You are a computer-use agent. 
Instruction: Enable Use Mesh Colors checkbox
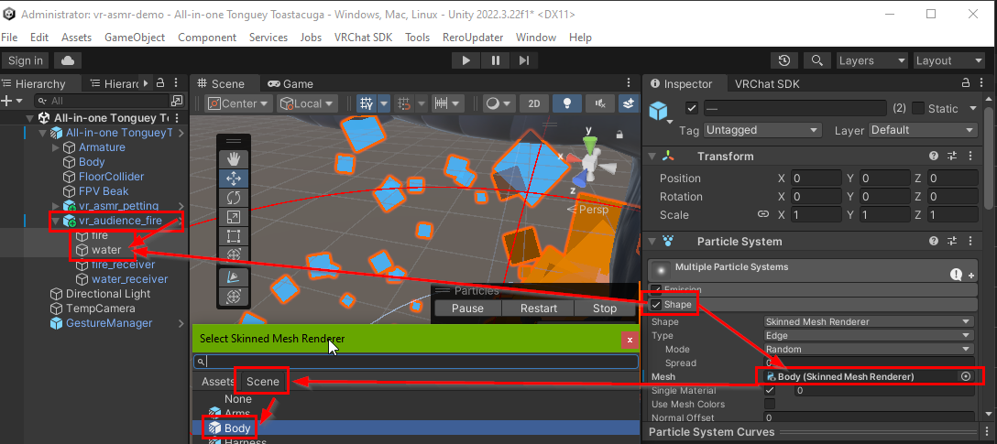(x=770, y=404)
